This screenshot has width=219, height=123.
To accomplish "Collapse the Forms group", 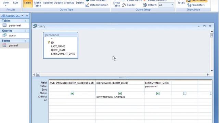I will click(x=25, y=41).
